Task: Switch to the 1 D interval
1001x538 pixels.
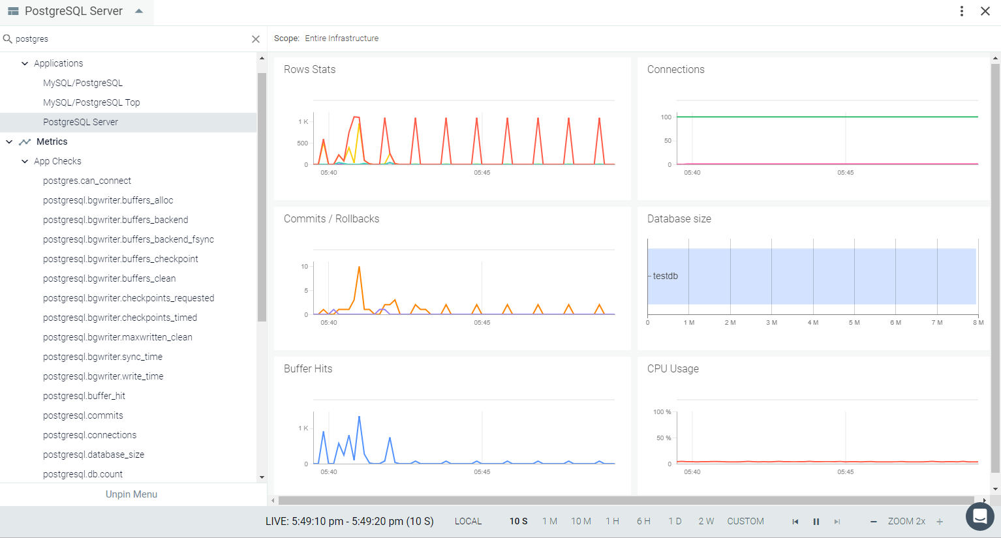Action: point(675,522)
